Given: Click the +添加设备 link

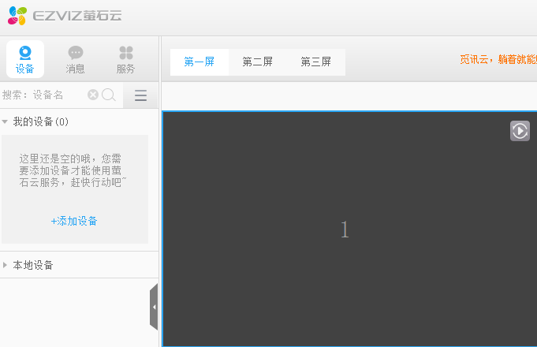Looking at the screenshot, I should (x=74, y=221).
